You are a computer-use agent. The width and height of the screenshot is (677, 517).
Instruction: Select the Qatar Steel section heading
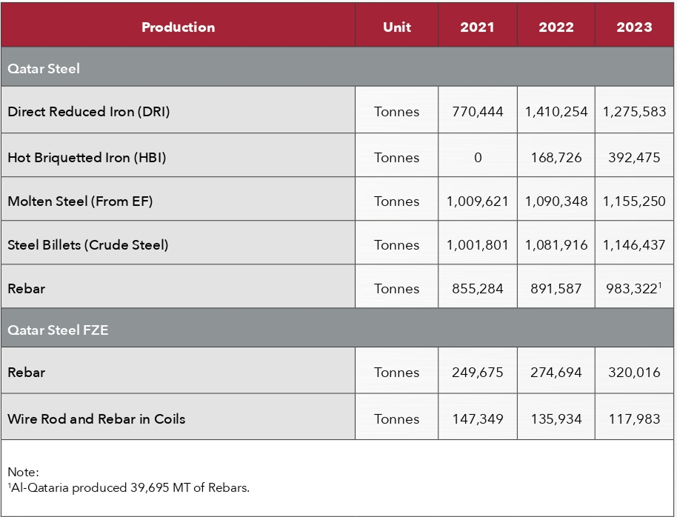pos(44,69)
